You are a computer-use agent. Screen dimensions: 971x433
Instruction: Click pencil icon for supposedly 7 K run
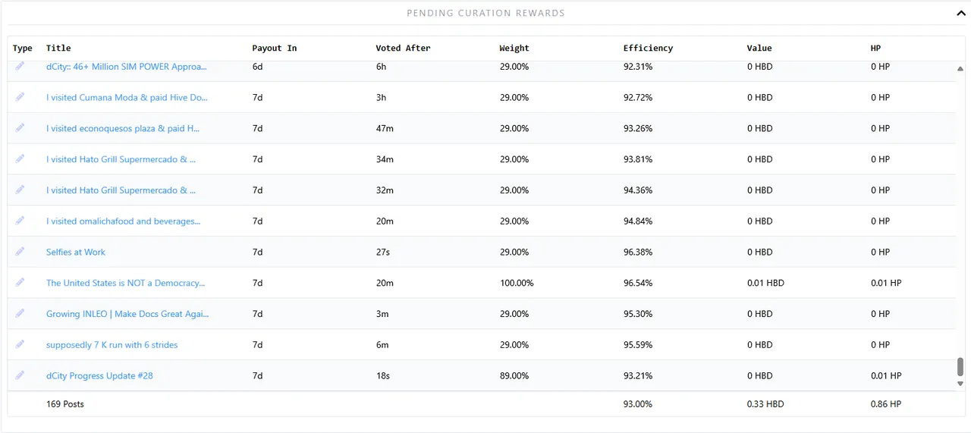pyautogui.click(x=20, y=344)
